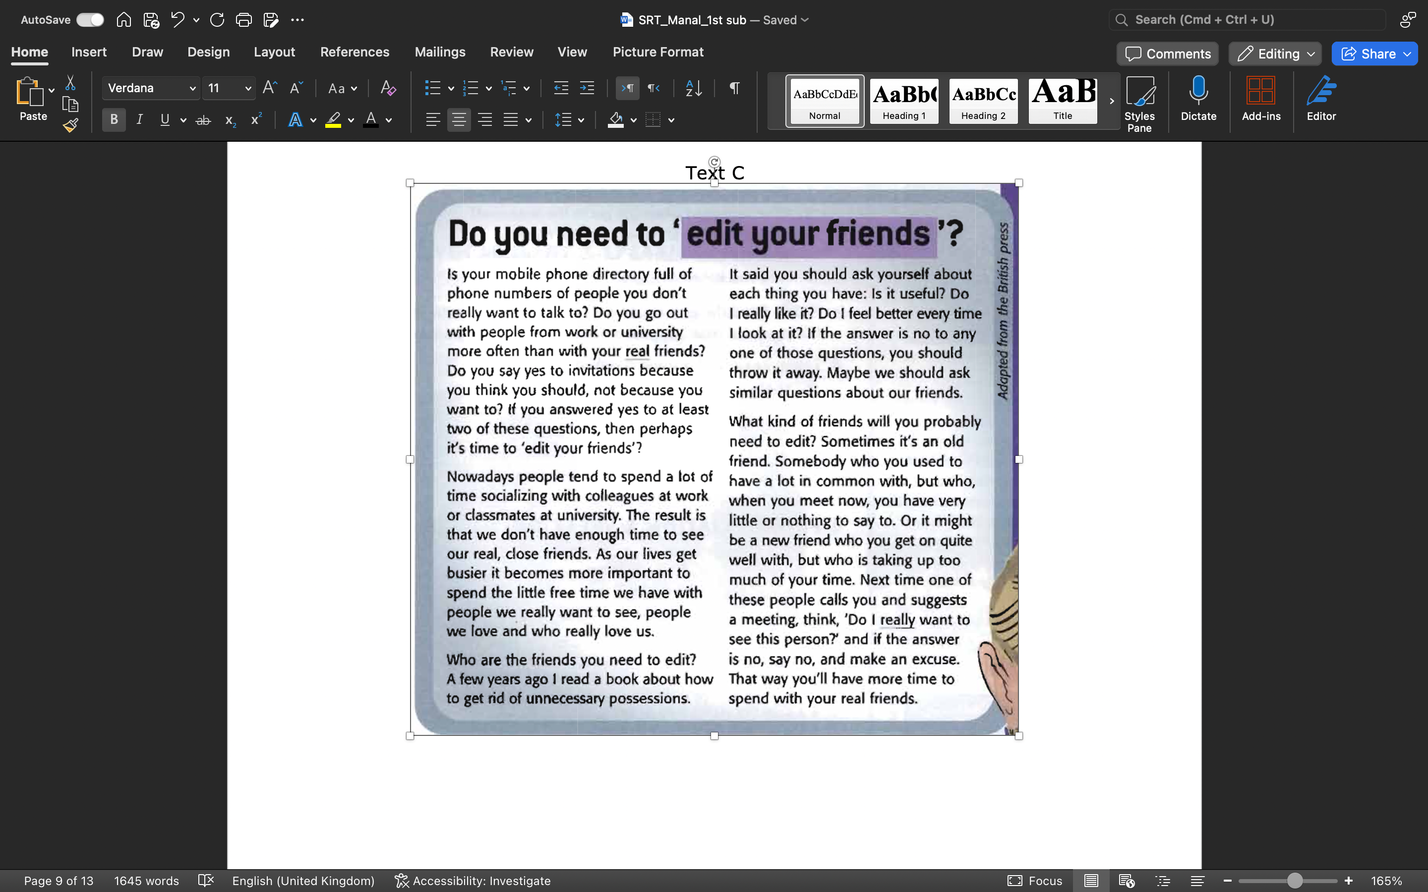This screenshot has width=1428, height=892.
Task: Toggle the AutoSave switch
Action: click(90, 19)
